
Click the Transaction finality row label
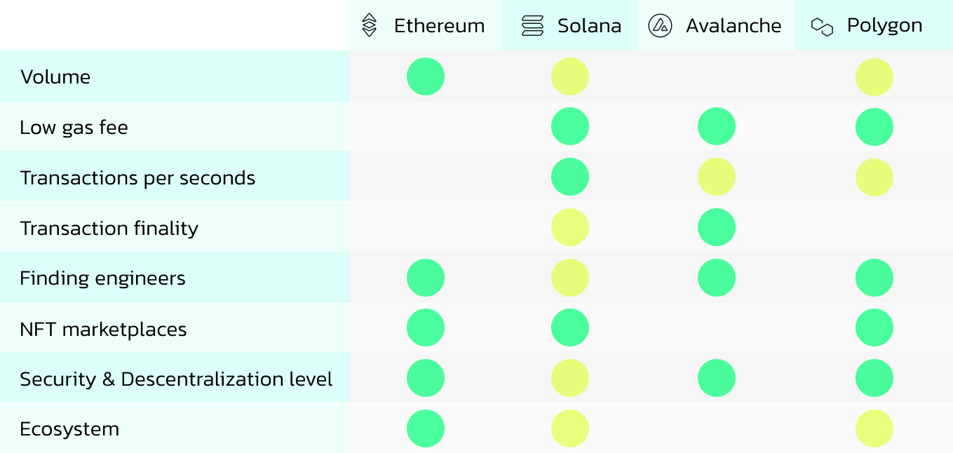(109, 228)
